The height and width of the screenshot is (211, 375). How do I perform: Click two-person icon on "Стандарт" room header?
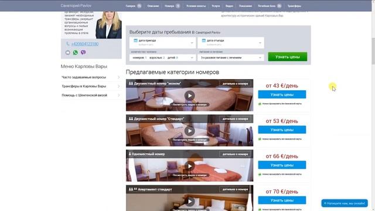click(131, 118)
